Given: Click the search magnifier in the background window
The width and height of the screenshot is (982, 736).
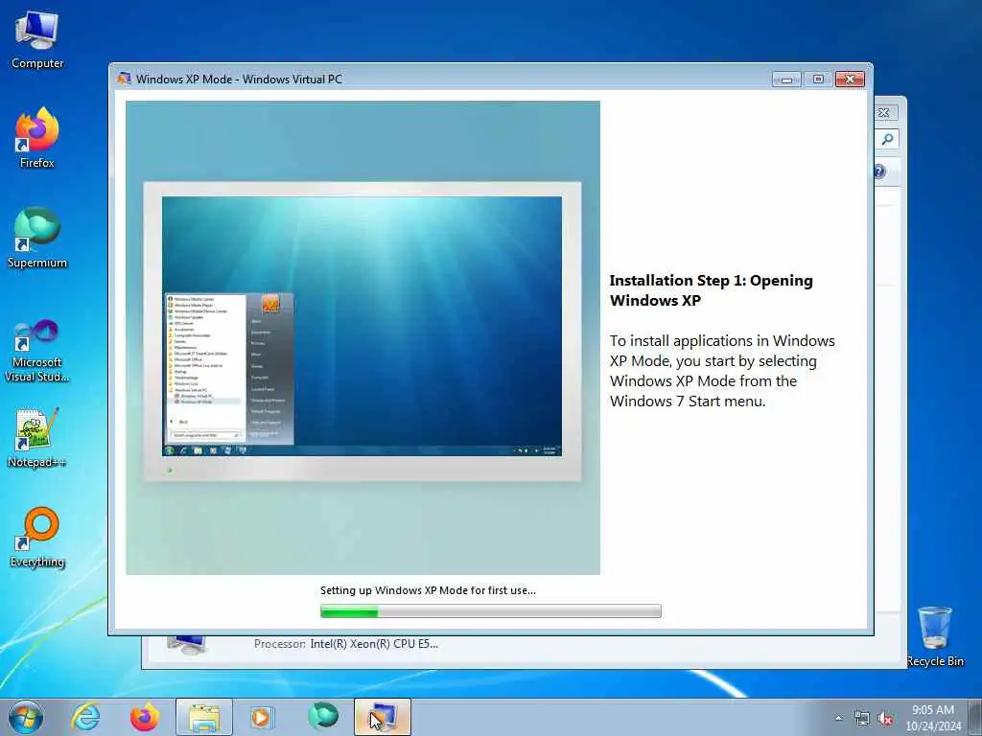Looking at the screenshot, I should [x=887, y=139].
